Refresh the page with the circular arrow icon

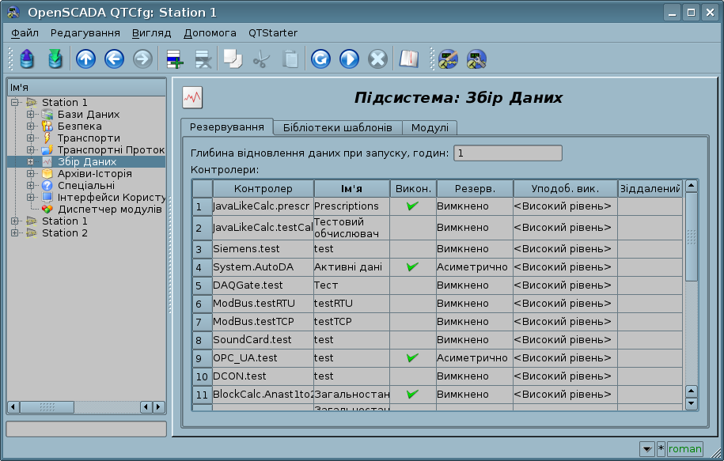pos(320,59)
